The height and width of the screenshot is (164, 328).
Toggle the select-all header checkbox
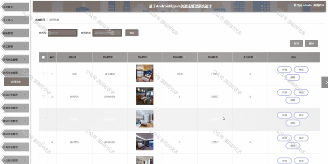tap(43, 57)
